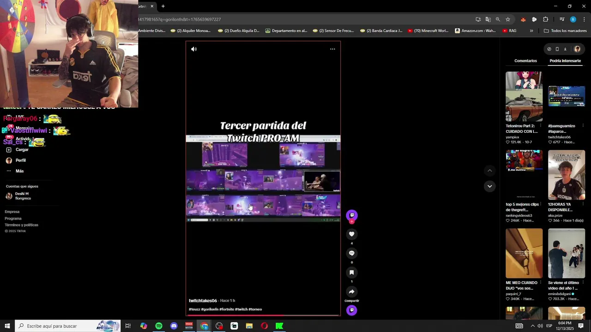Open Perfil in TikTok sidebar
Screen dimensions: 591x332
20,160
